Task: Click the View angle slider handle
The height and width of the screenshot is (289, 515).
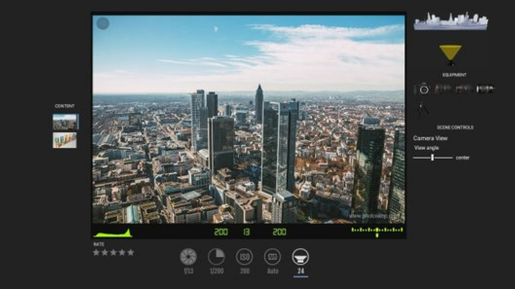Action: (432, 157)
